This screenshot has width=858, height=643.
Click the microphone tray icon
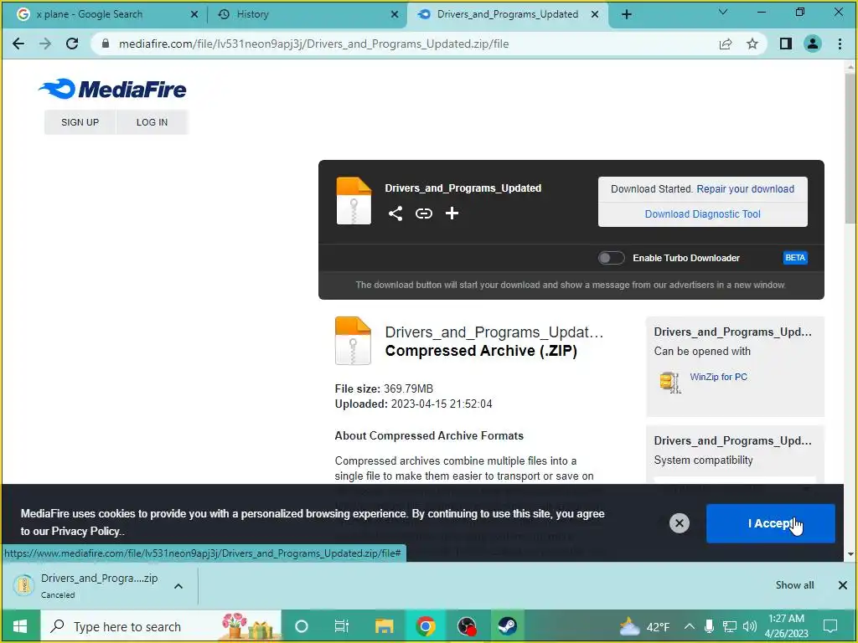coord(709,626)
